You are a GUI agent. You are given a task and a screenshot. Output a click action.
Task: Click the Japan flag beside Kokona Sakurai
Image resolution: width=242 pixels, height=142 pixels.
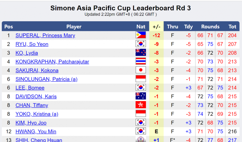click(x=141, y=70)
